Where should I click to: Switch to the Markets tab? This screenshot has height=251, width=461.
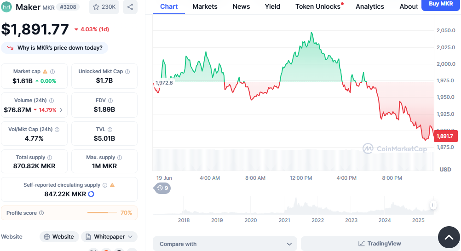click(205, 6)
